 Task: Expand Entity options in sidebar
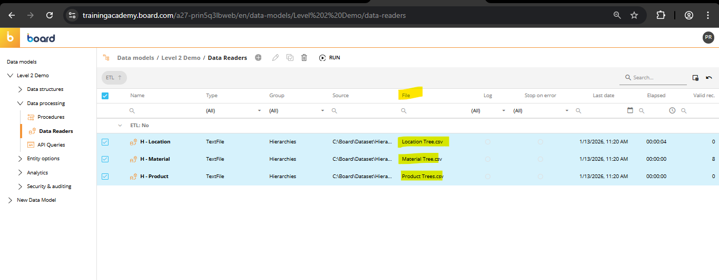tap(20, 159)
